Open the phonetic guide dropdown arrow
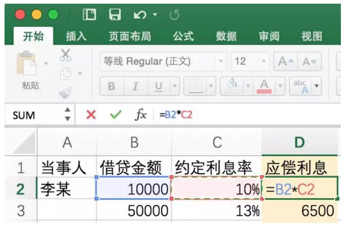 click(317, 86)
